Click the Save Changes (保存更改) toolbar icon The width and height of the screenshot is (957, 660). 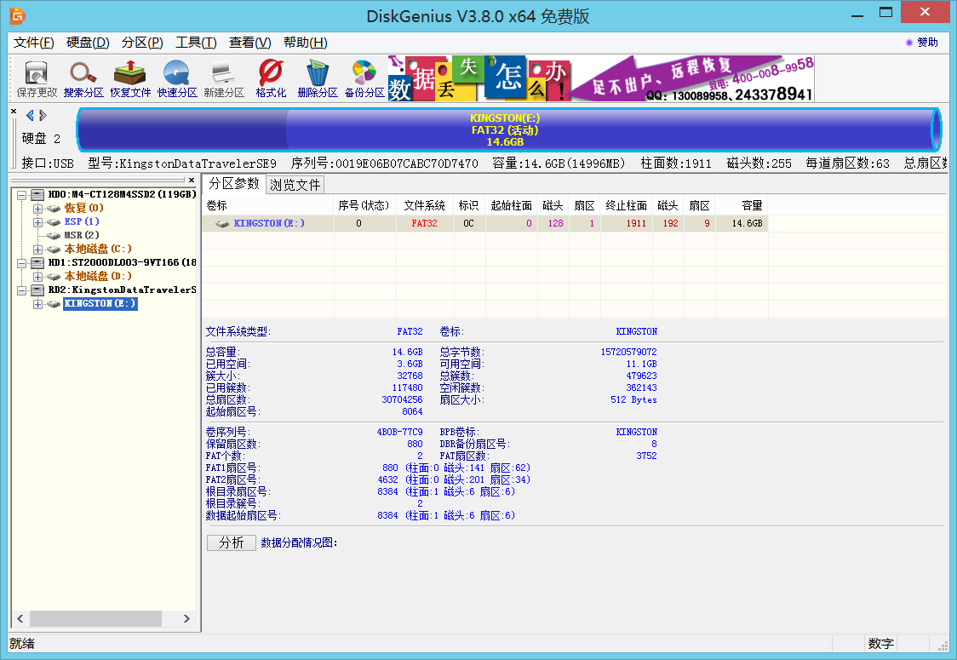point(36,79)
